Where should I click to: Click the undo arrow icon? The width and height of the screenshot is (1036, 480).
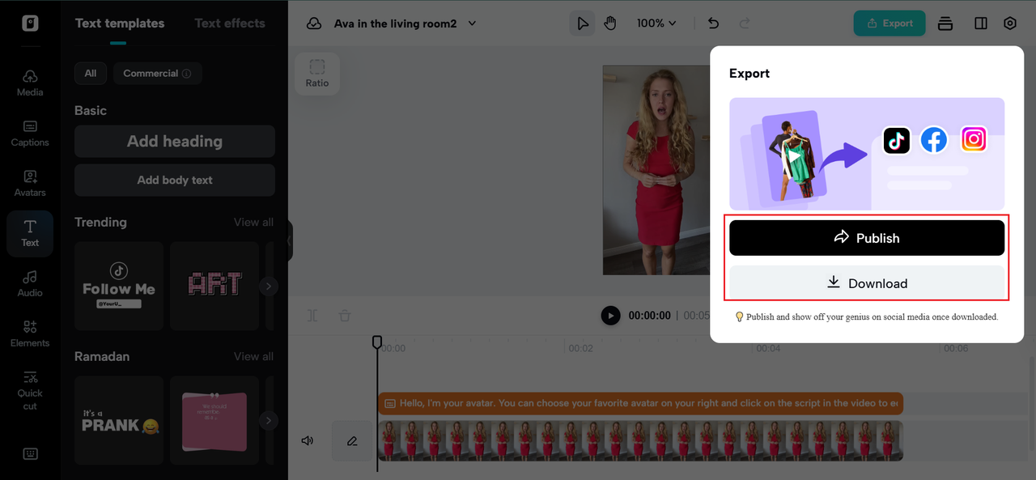pyautogui.click(x=713, y=23)
